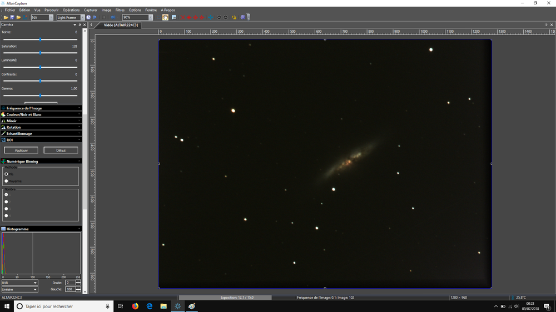
Task: Click the Appliquer button
Action: coord(21,150)
